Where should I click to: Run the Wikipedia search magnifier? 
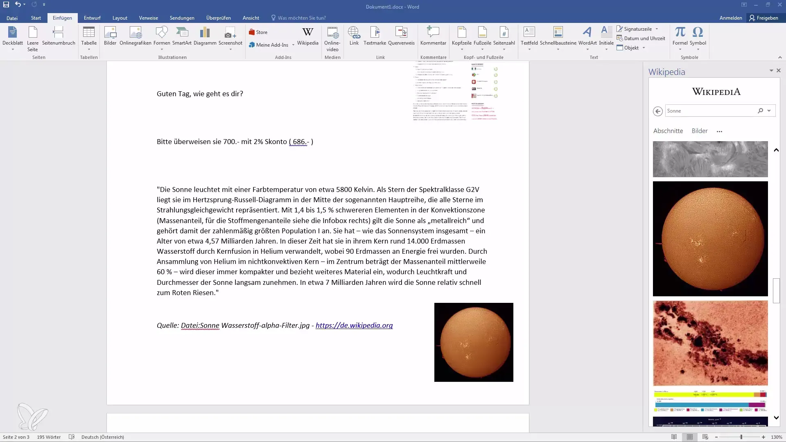pos(760,111)
